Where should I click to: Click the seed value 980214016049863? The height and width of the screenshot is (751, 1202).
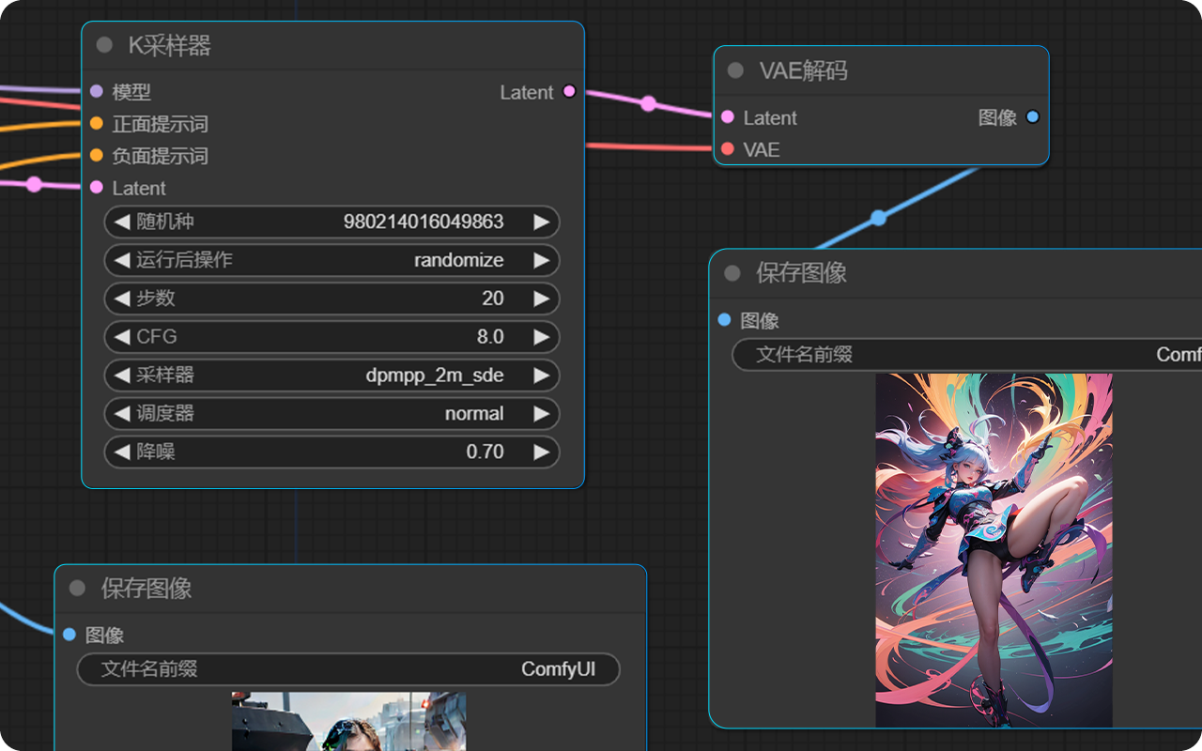click(424, 222)
